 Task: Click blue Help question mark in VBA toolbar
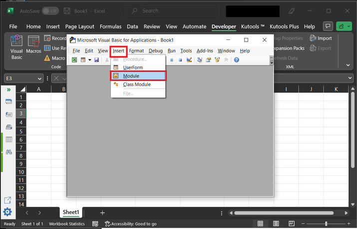(237, 60)
